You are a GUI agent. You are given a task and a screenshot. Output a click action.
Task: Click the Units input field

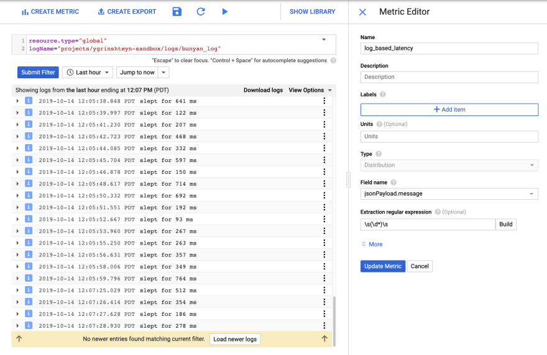click(449, 137)
